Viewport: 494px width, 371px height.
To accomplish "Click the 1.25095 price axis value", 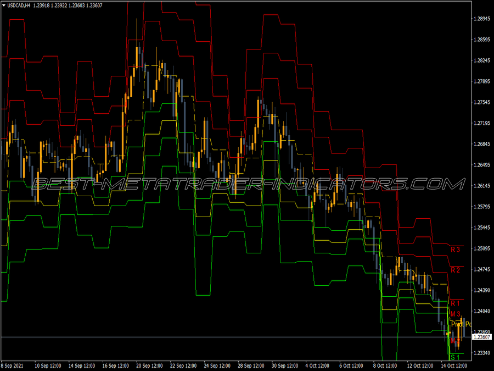I will pyautogui.click(x=482, y=248).
